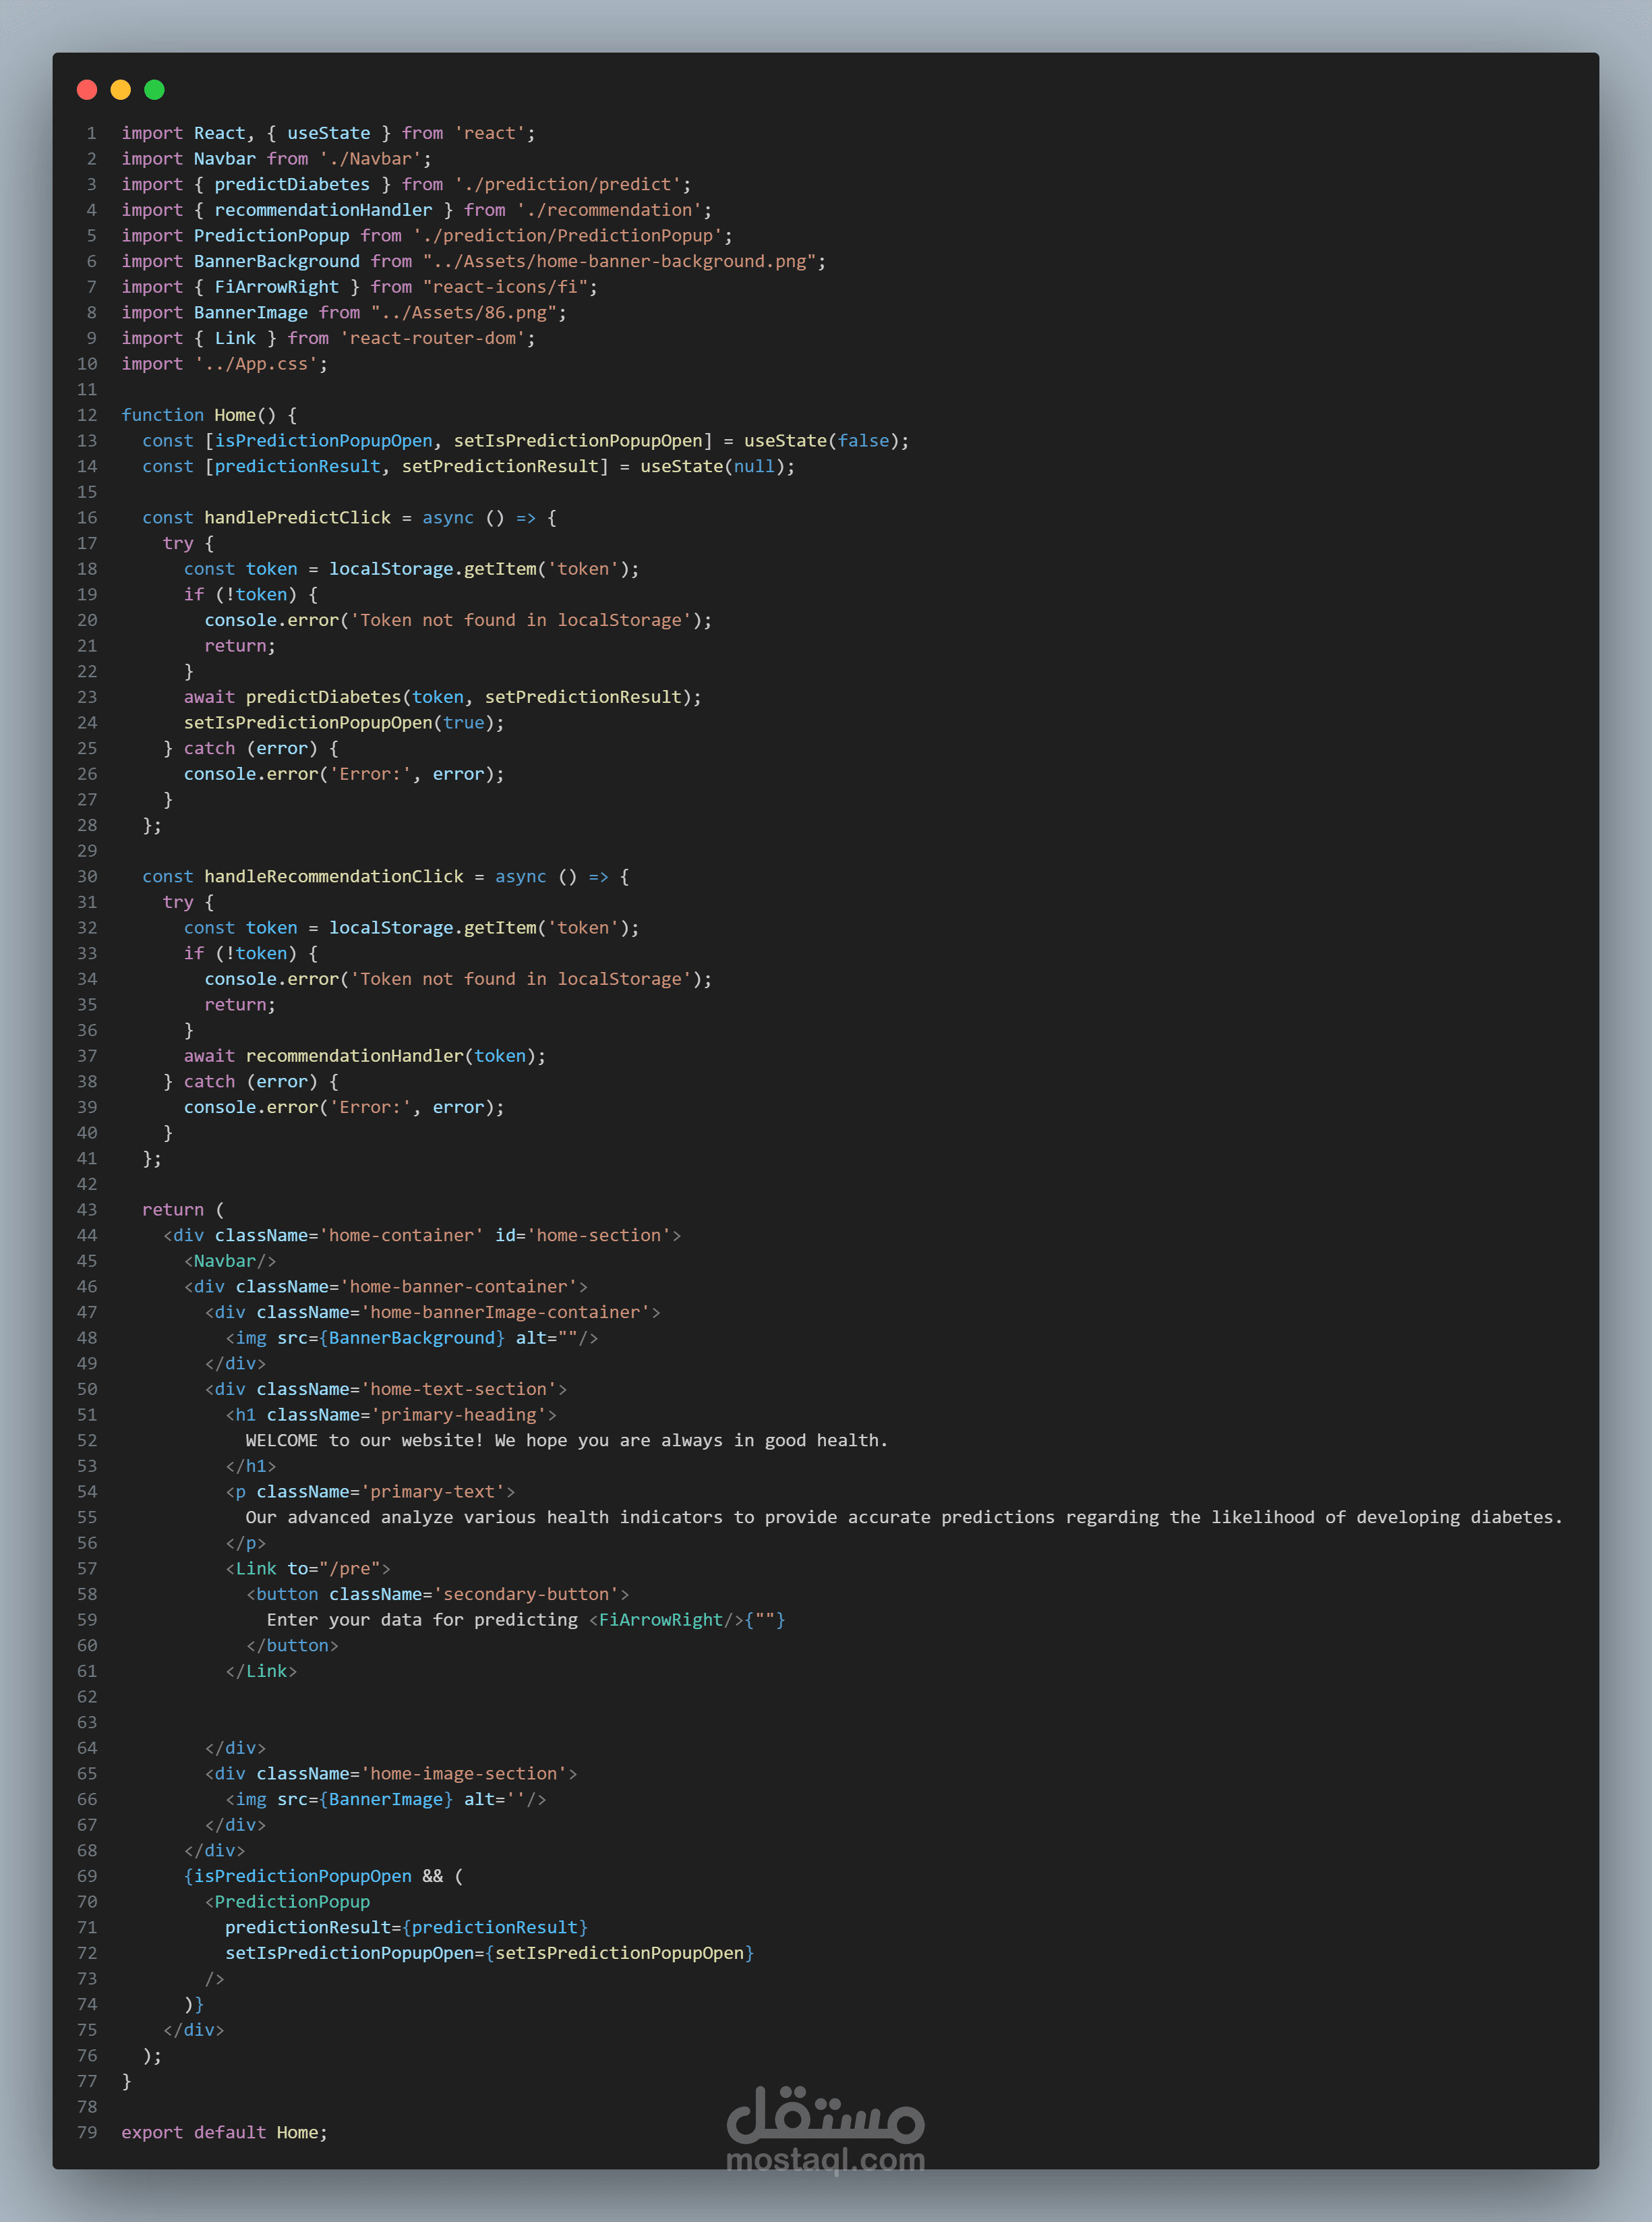Click the green maximize dot
1652x2222 pixels.
(154, 90)
